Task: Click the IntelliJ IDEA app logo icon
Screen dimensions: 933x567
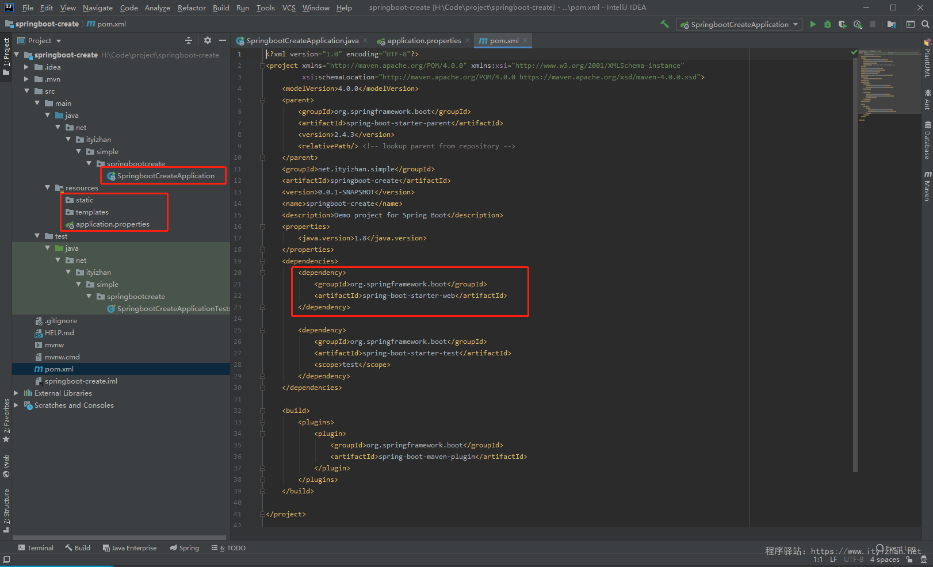Action: coord(9,7)
